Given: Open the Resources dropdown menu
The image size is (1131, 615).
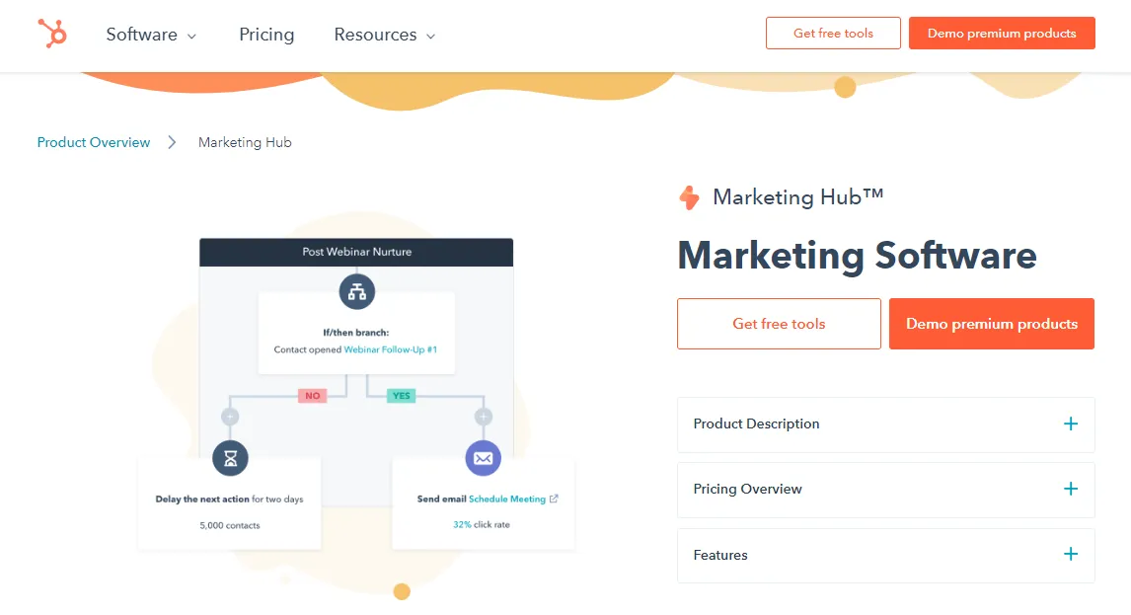Looking at the screenshot, I should point(385,35).
